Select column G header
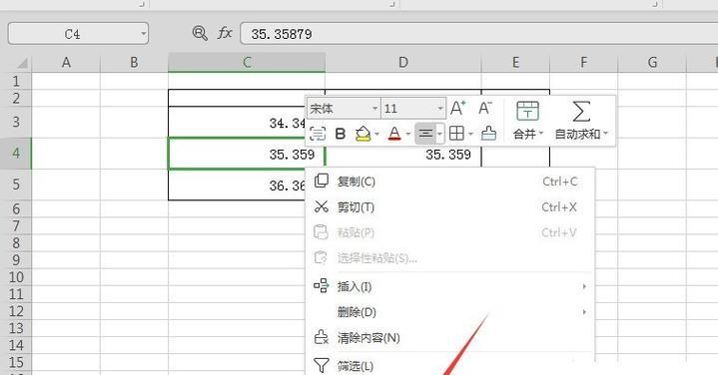This screenshot has height=375, width=718. [652, 62]
